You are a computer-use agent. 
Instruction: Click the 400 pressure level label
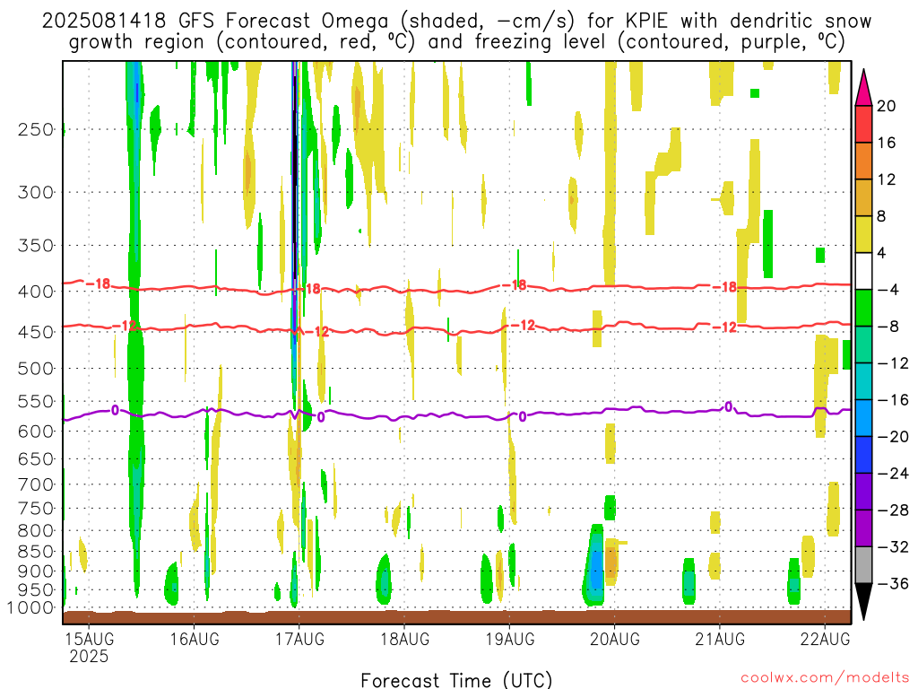coord(36,292)
